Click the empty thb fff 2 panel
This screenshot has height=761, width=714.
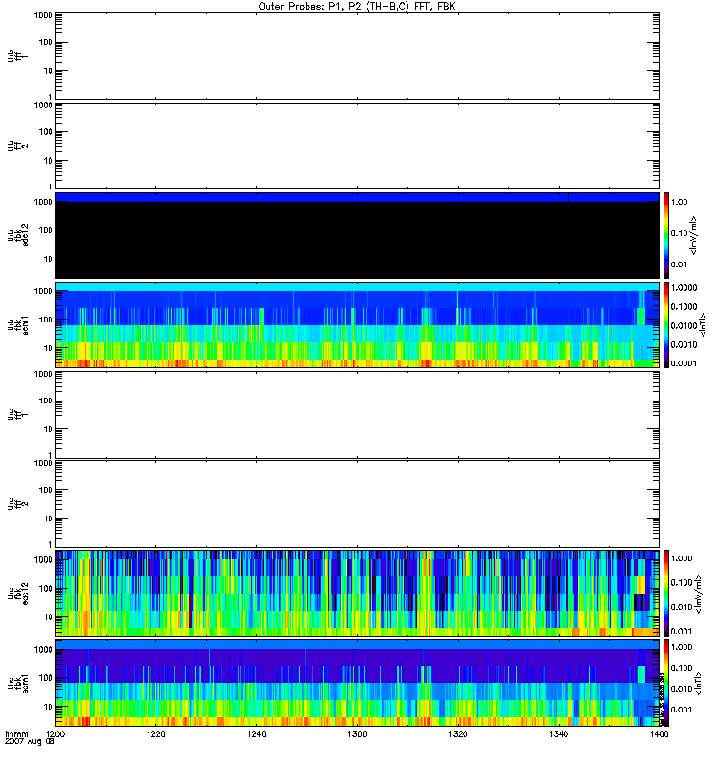(x=357, y=146)
